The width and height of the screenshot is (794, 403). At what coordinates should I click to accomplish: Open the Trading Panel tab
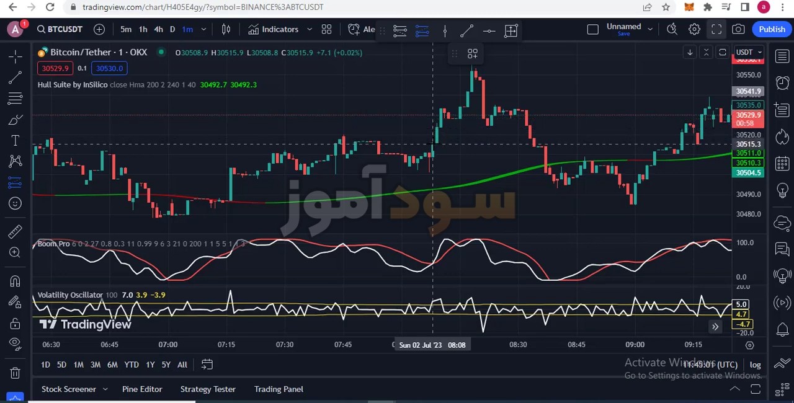279,389
